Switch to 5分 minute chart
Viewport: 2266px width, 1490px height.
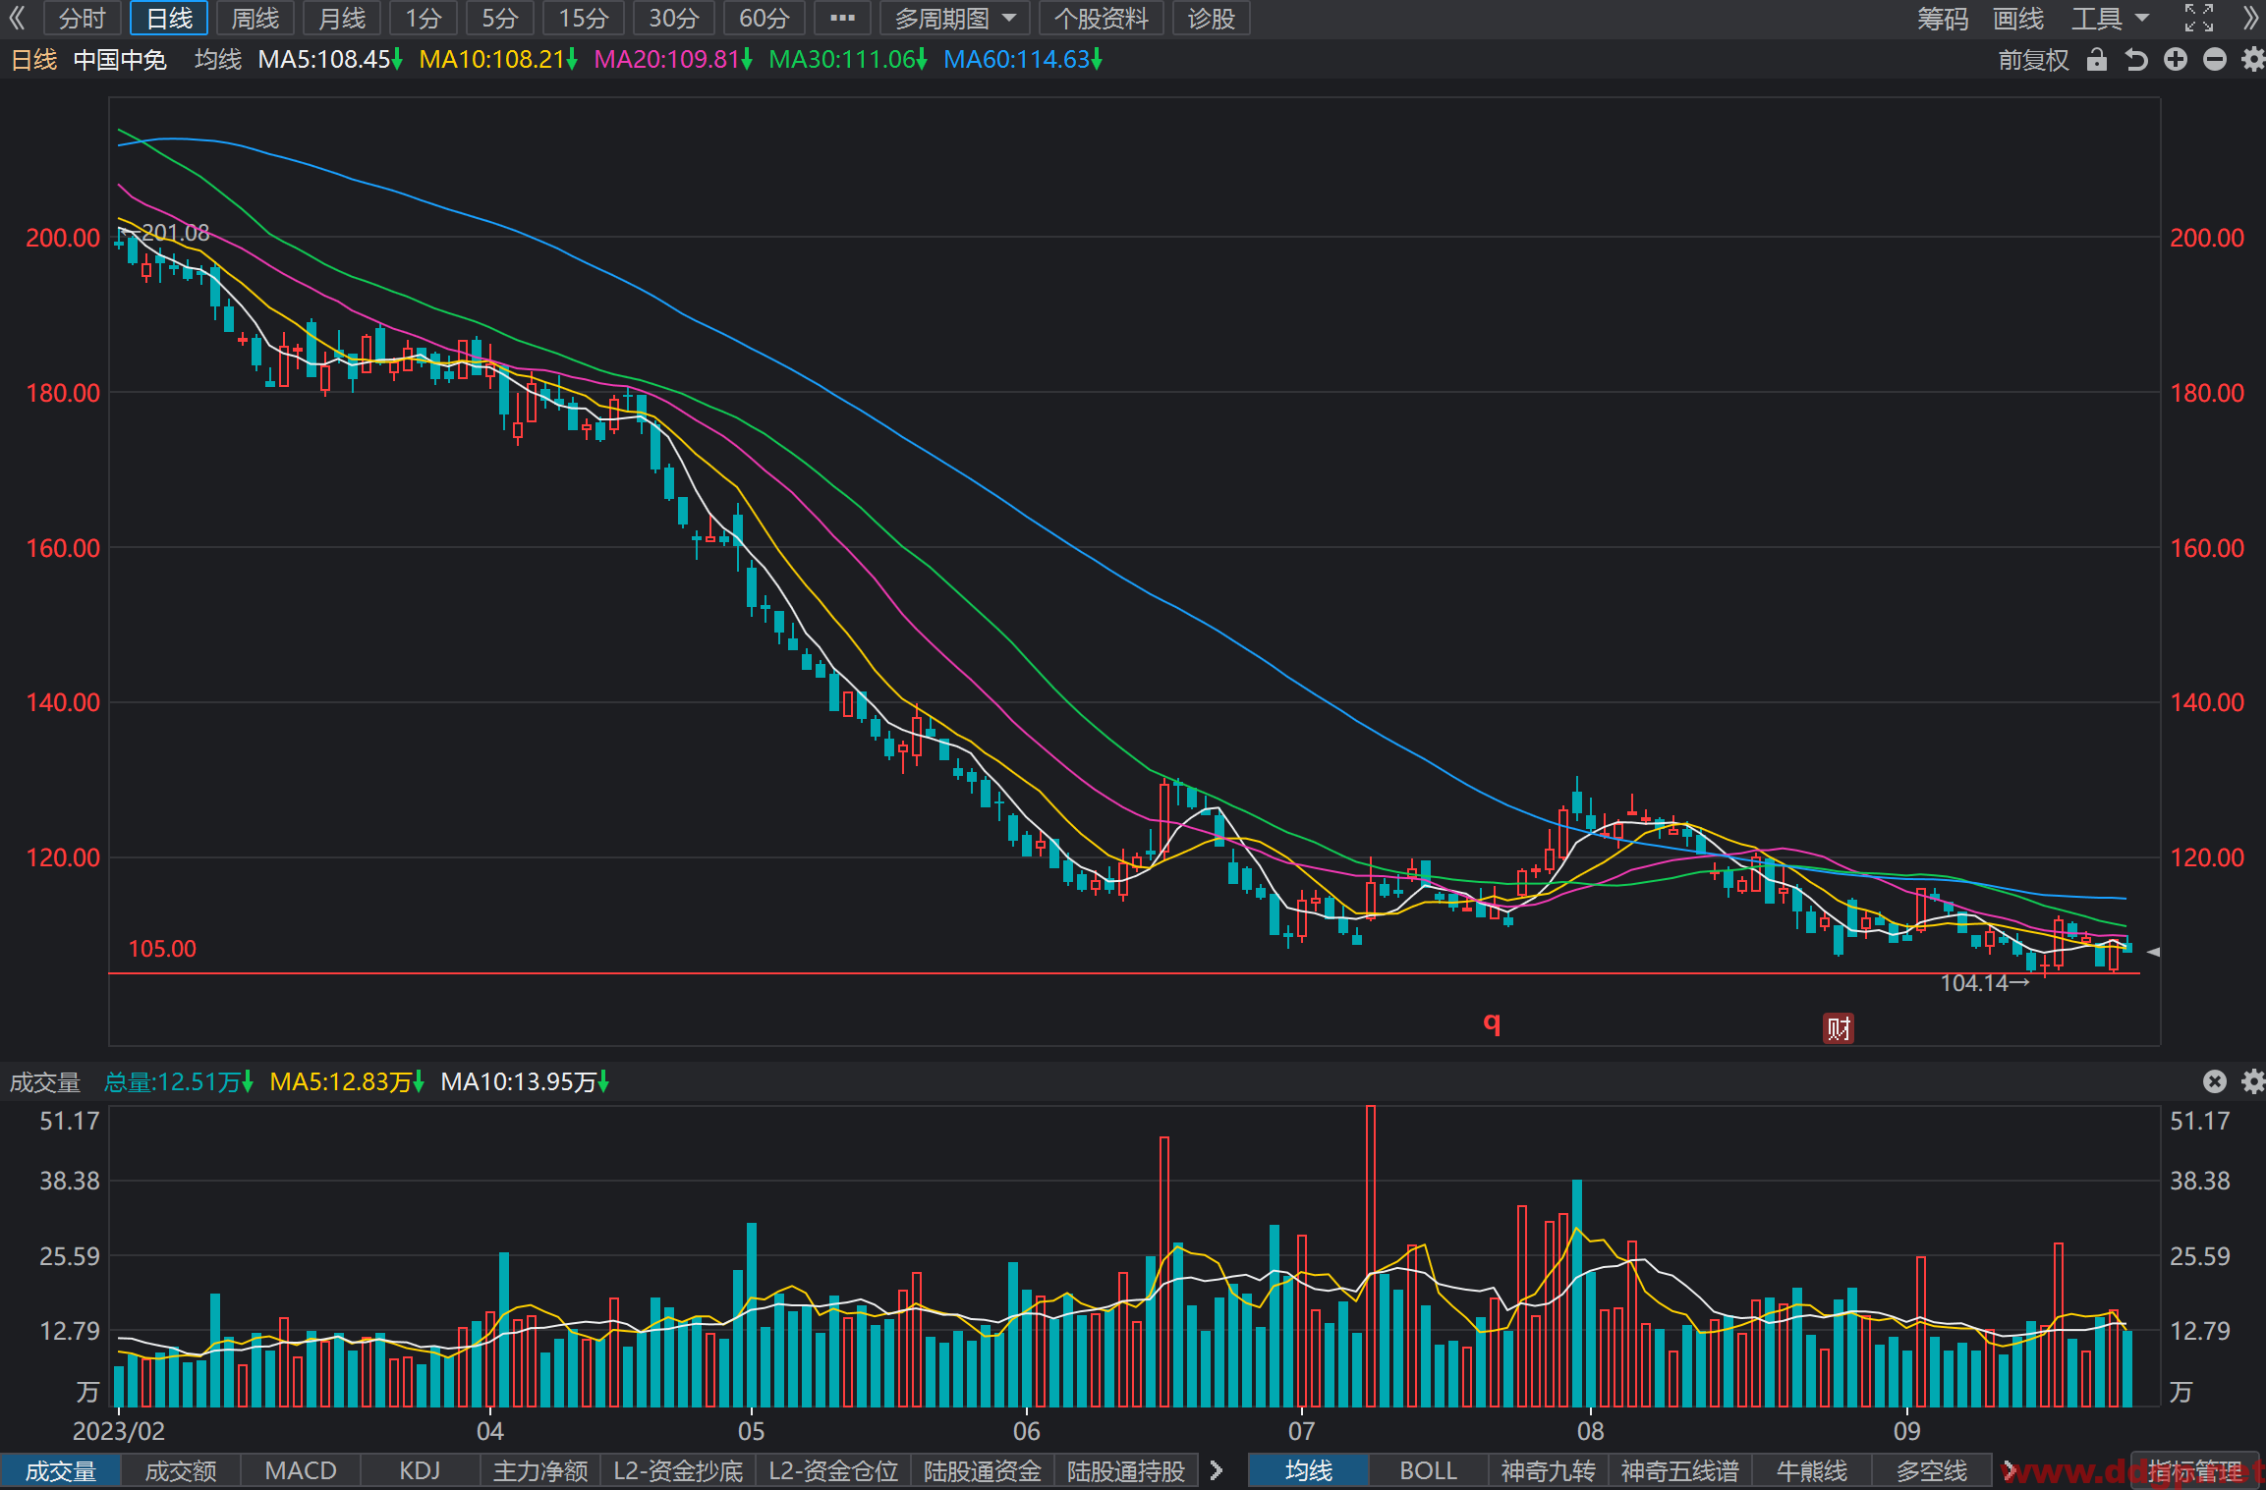[x=499, y=18]
